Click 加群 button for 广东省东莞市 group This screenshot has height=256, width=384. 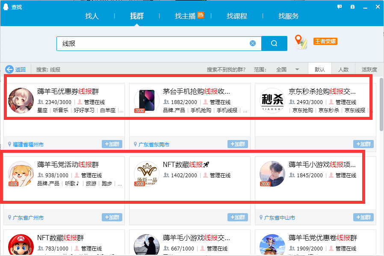(x=238, y=144)
